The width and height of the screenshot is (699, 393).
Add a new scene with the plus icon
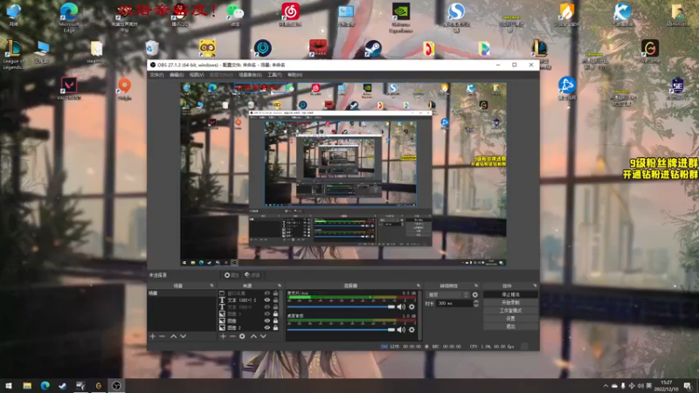(152, 336)
